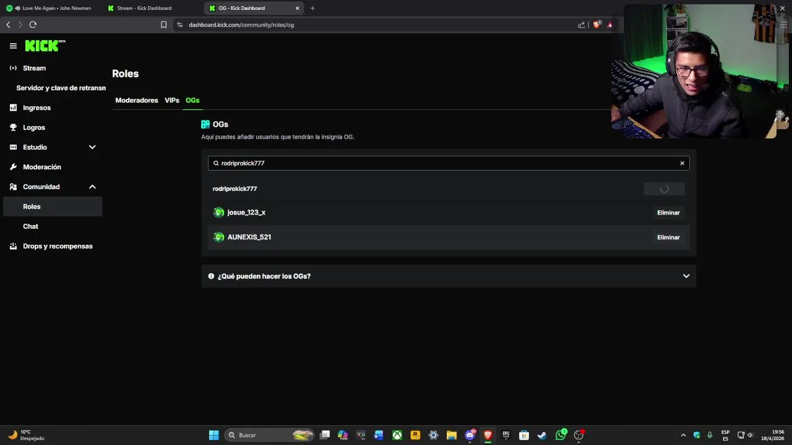792x445 pixels.
Task: Click the address bar URL
Action: (x=241, y=25)
